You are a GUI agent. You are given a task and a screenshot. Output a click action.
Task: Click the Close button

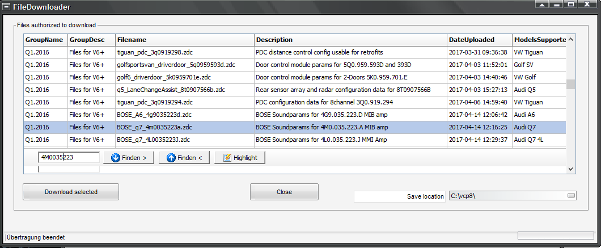coord(284,192)
